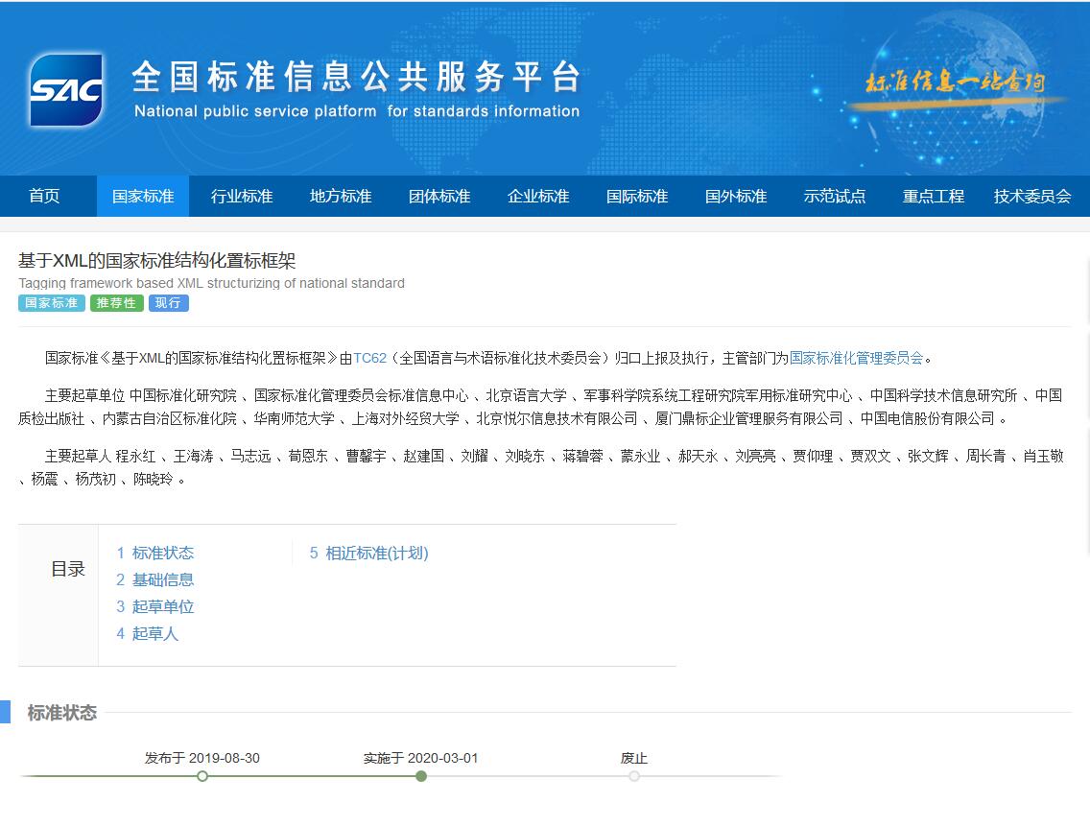The image size is (1090, 826).
Task: Click the 现行 status tag
Action: [168, 303]
